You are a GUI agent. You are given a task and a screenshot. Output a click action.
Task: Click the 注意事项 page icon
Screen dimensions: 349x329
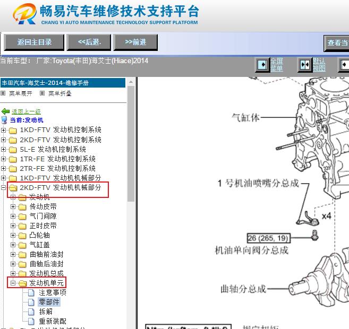(x=31, y=293)
